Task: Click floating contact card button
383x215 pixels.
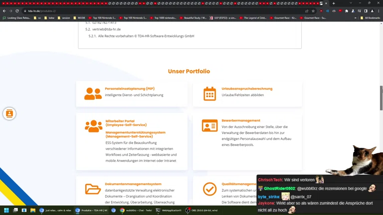Action: coord(9,113)
